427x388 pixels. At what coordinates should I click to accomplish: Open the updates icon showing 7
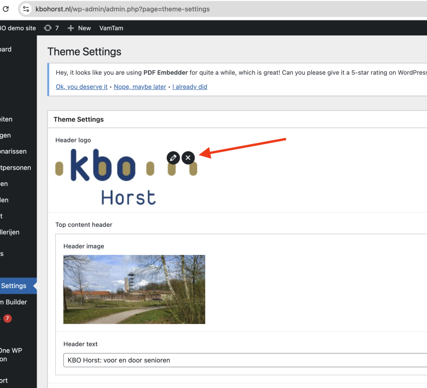pyautogui.click(x=51, y=28)
